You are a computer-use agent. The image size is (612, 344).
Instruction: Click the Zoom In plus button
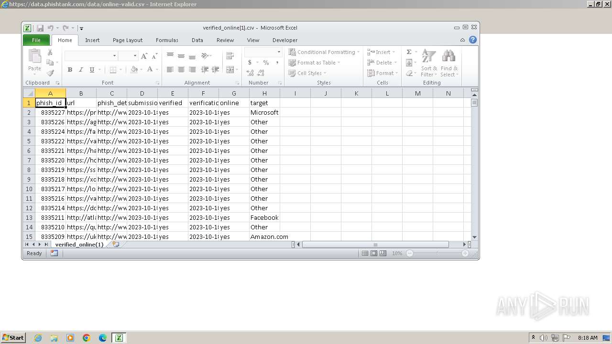tap(465, 253)
